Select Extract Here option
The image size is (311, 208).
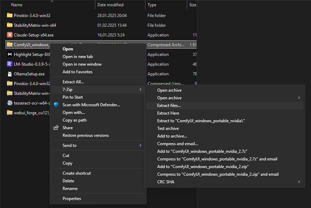pos(168,113)
